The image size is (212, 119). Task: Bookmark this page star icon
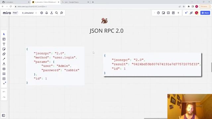(184, 7)
